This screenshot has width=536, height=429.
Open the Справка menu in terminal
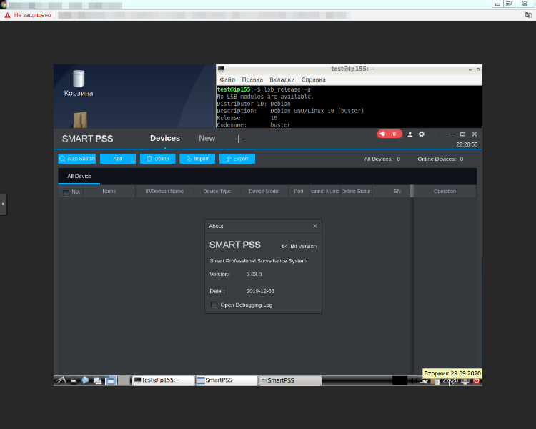tap(313, 79)
